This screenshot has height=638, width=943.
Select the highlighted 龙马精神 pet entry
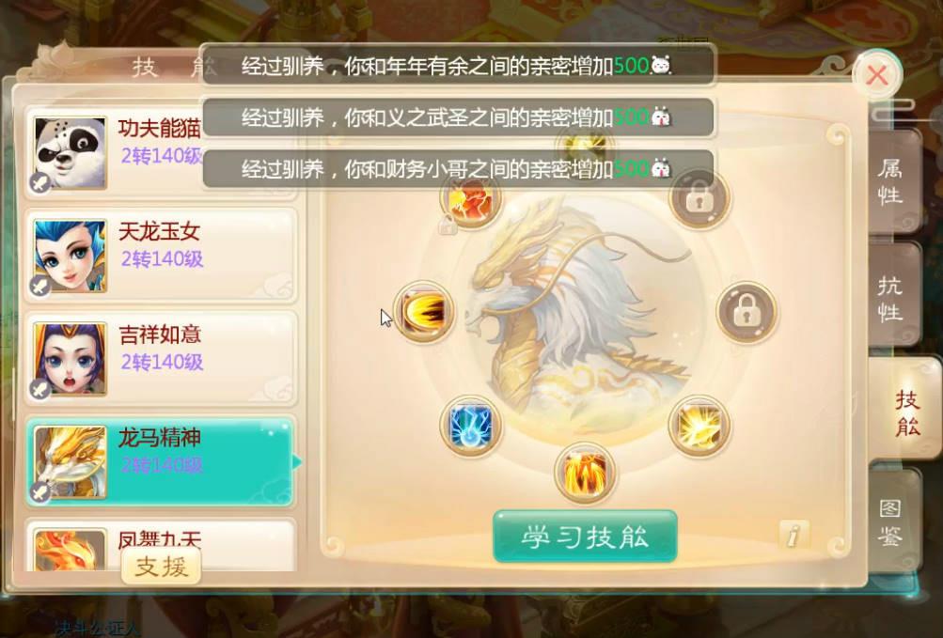coord(161,461)
